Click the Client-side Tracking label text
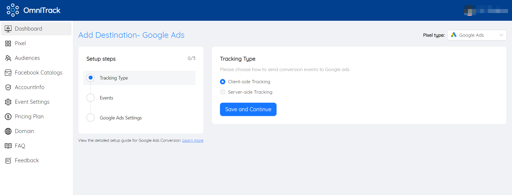 [249, 82]
